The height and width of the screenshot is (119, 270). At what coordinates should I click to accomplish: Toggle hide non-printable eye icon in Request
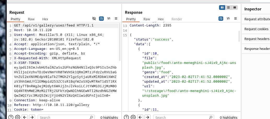(x=94, y=18)
